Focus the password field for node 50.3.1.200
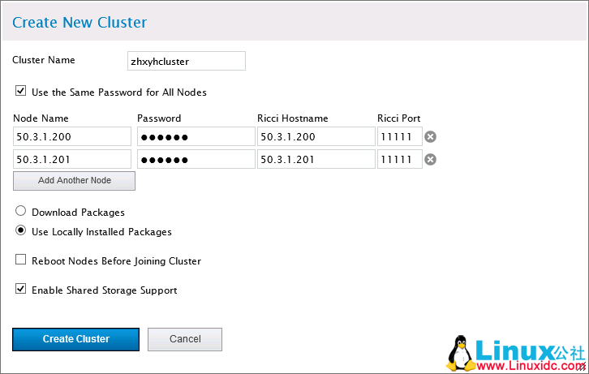 click(x=196, y=136)
